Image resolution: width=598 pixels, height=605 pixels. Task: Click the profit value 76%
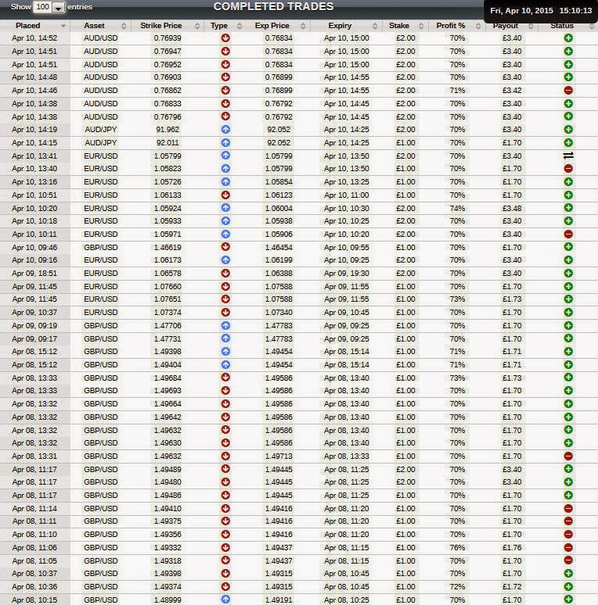coord(457,547)
